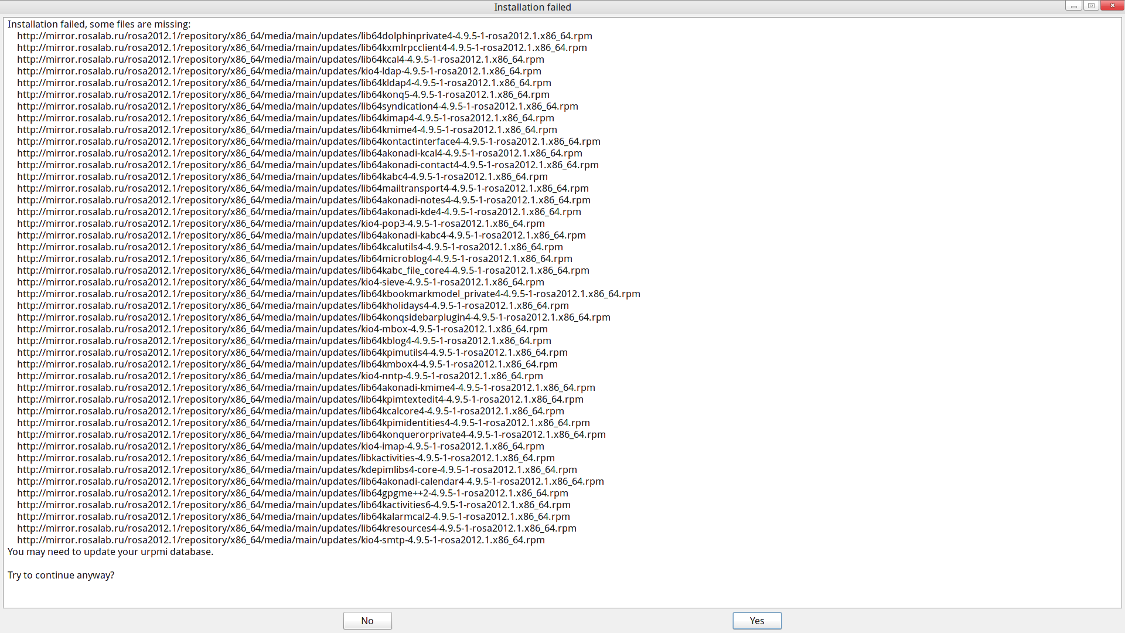Click the lib64syndication4 package URL line
The height and width of the screenshot is (633, 1125).
click(298, 106)
